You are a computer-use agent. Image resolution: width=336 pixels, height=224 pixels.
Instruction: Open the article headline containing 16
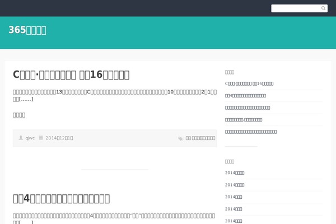[71, 75]
